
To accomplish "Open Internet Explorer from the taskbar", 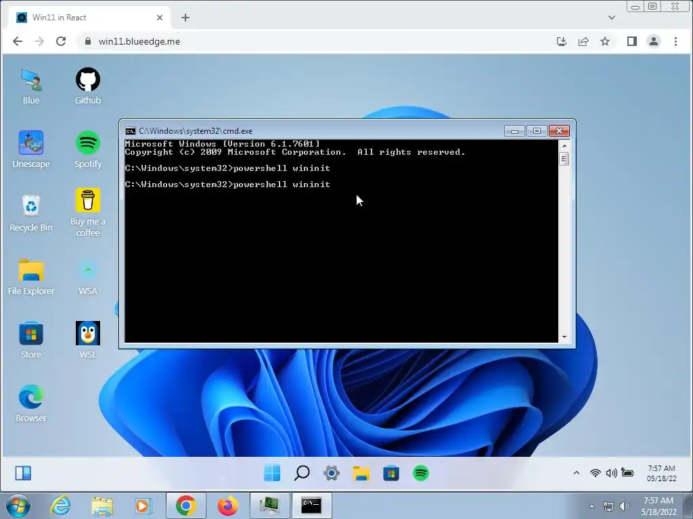I will (x=60, y=505).
